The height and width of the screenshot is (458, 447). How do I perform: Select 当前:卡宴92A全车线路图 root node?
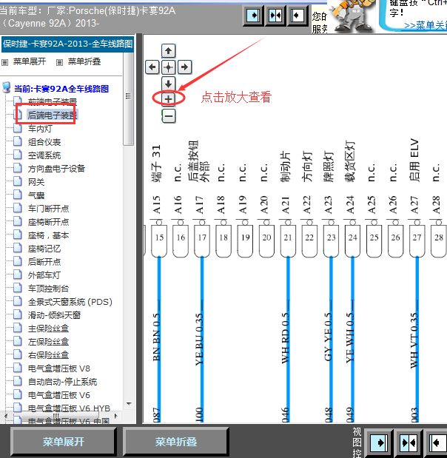point(61,89)
